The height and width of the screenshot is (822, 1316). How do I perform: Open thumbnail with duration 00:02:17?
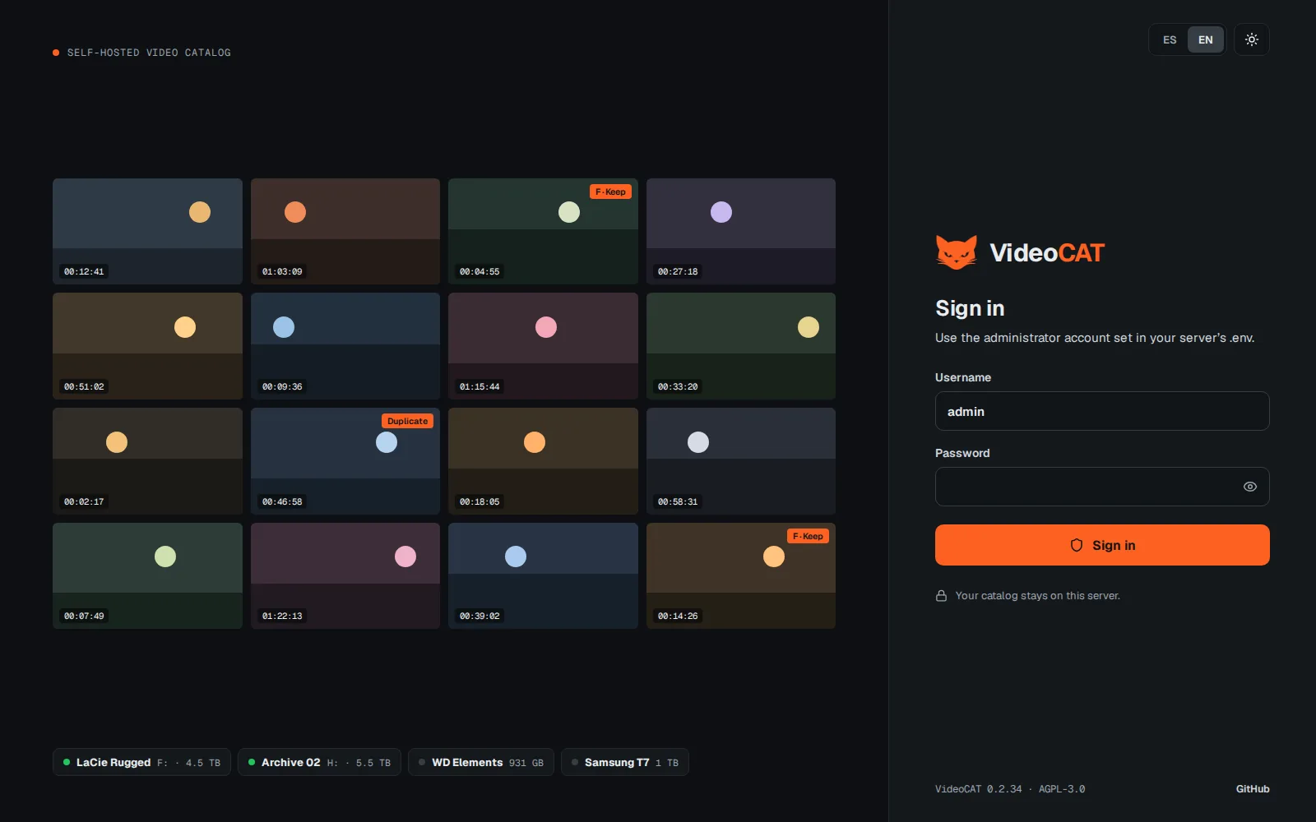point(147,461)
